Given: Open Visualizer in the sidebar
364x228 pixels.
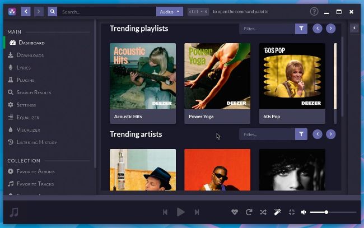Looking at the screenshot, I should (x=24, y=130).
